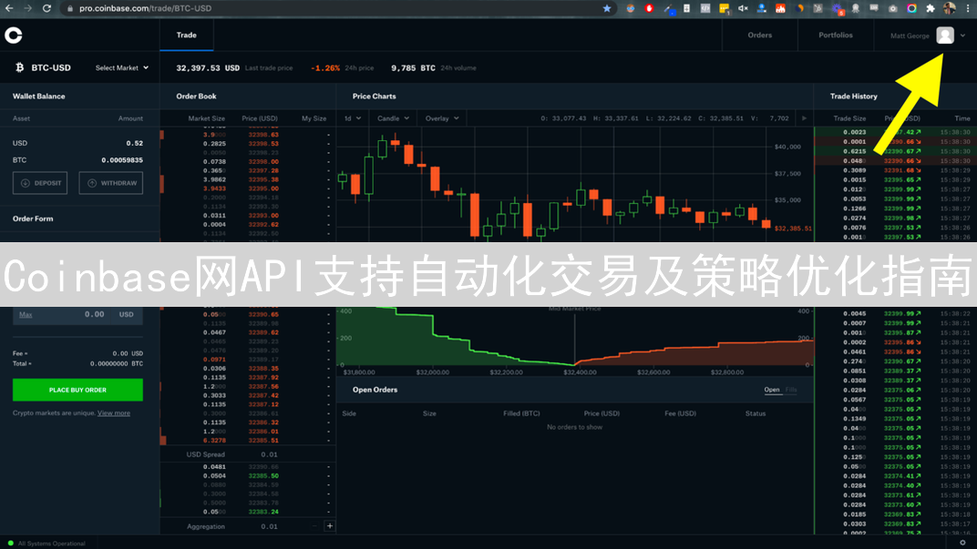Click PLACE BUY ORDER button

[77, 390]
